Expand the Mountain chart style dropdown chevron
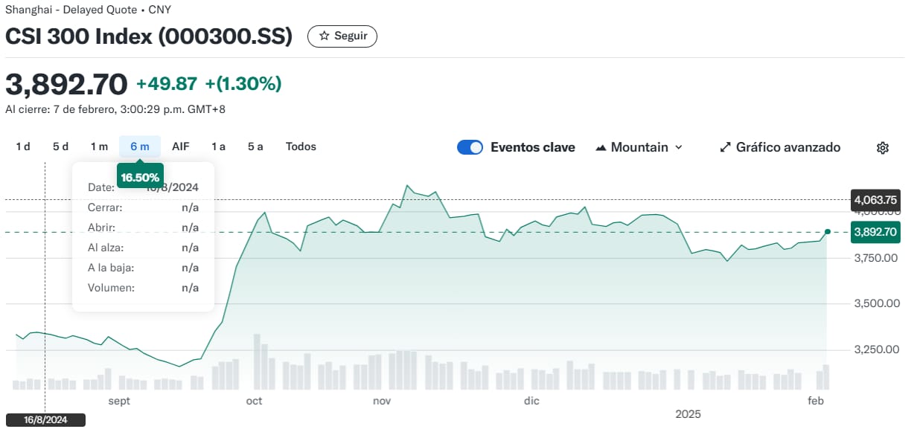This screenshot has height=429, width=923. [x=678, y=147]
